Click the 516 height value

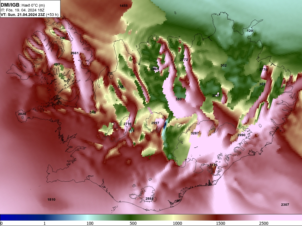(93, 112)
